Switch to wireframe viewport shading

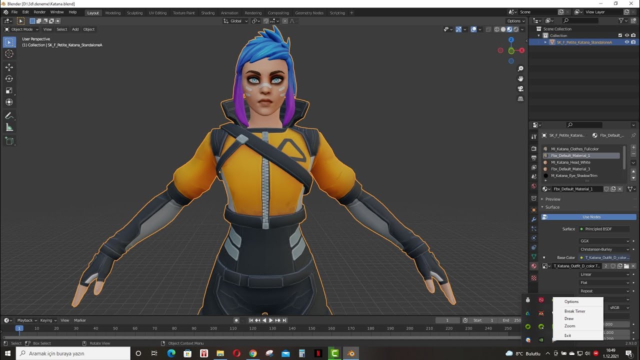[497, 29]
